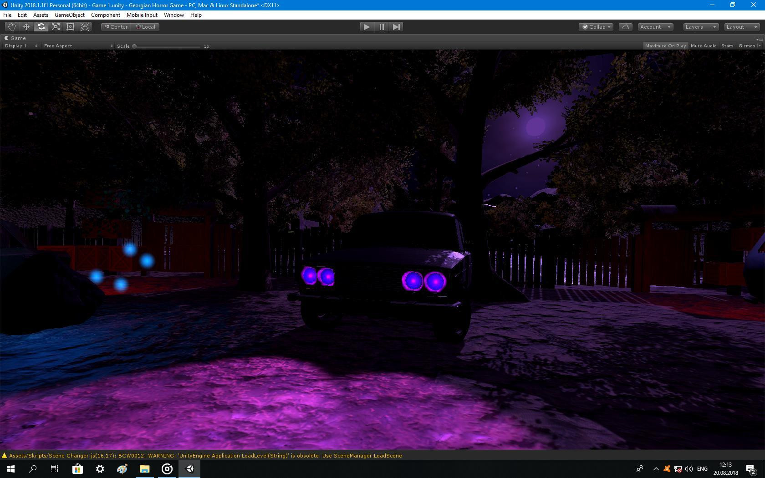Select the Rect transform tool
This screenshot has height=478, width=765.
[70, 27]
